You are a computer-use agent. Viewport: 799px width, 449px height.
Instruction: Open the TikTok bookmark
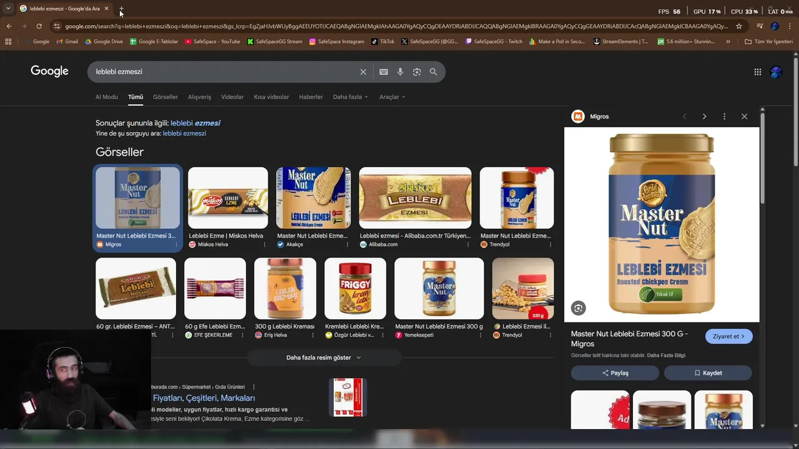tap(383, 42)
